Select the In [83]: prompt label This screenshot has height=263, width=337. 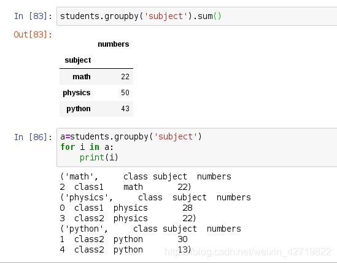[33, 16]
